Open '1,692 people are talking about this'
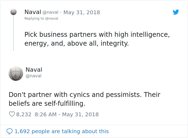Image resolution: width=188 pixels, height=138 pixels. 62,131
